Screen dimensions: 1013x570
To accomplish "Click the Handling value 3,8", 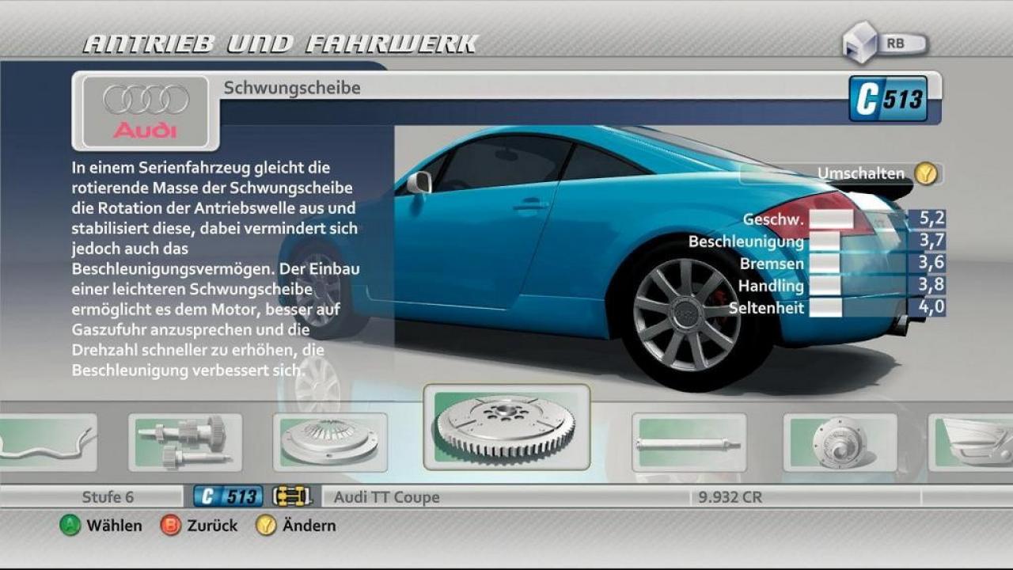I will pyautogui.click(x=931, y=284).
